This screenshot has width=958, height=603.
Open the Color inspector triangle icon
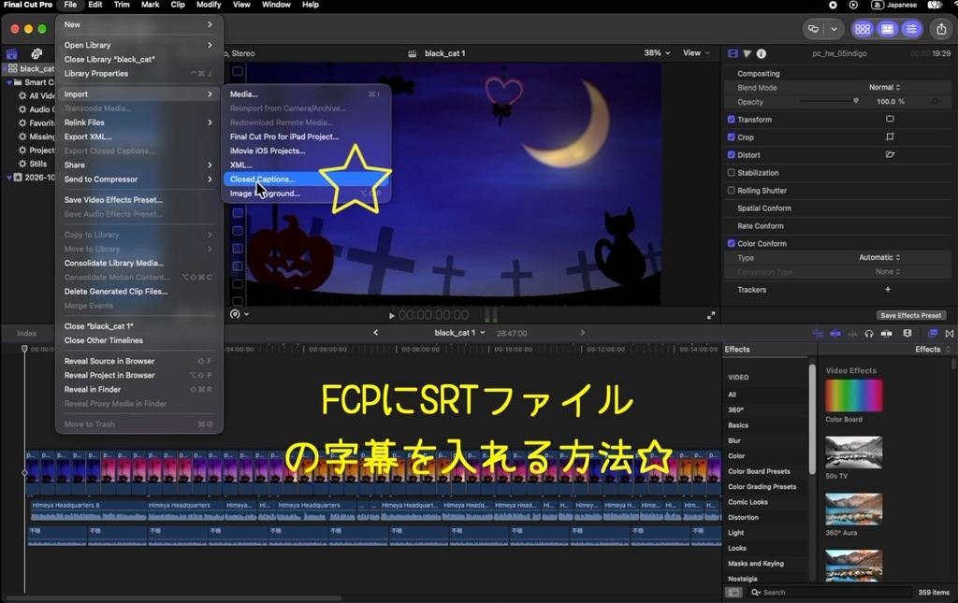click(747, 53)
